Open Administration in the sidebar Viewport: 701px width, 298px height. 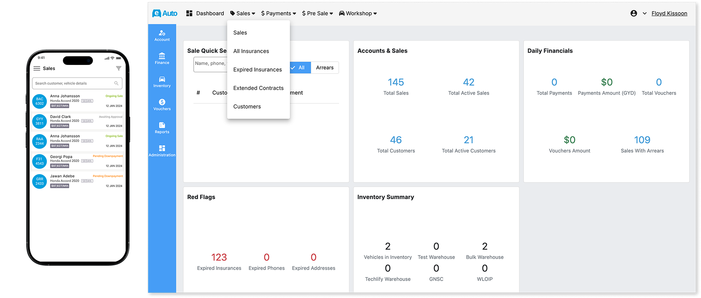point(162,151)
